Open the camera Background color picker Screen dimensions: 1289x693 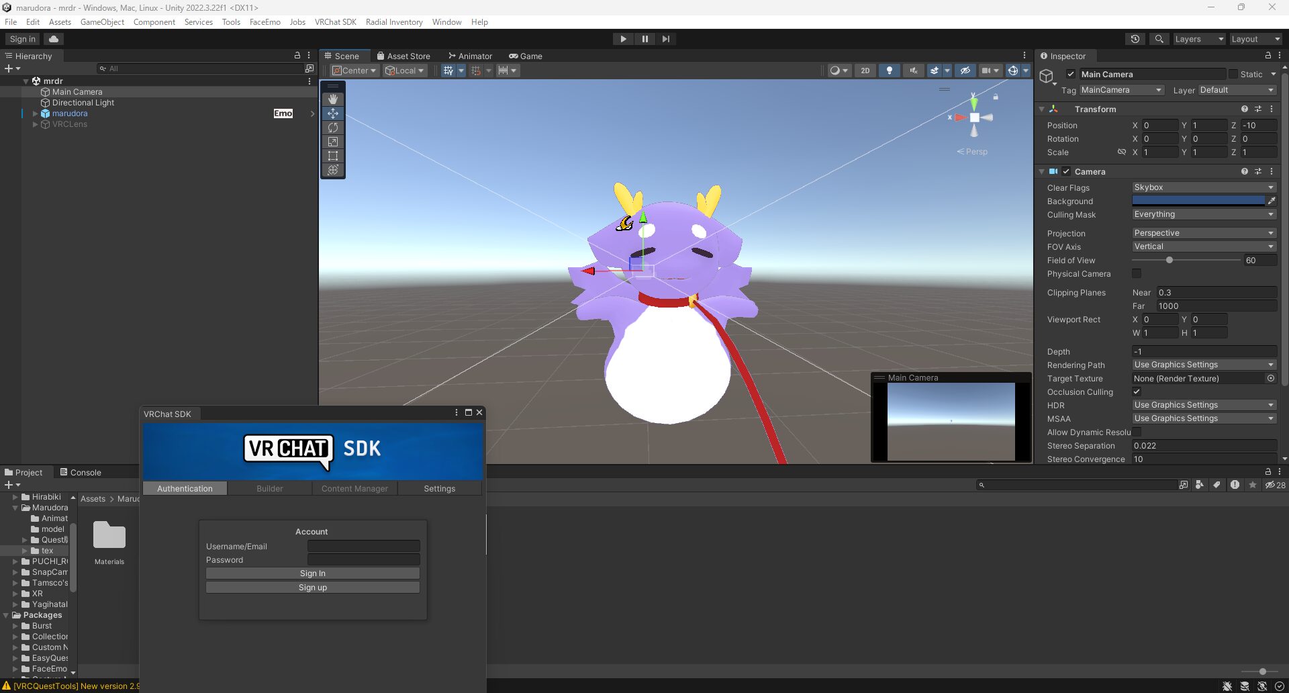click(x=1198, y=200)
